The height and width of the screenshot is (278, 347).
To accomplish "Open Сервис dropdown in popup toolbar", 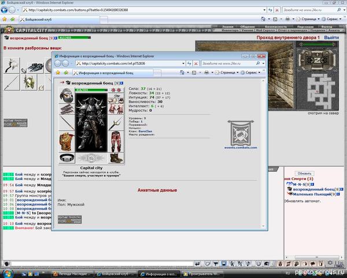I will 250,72.
